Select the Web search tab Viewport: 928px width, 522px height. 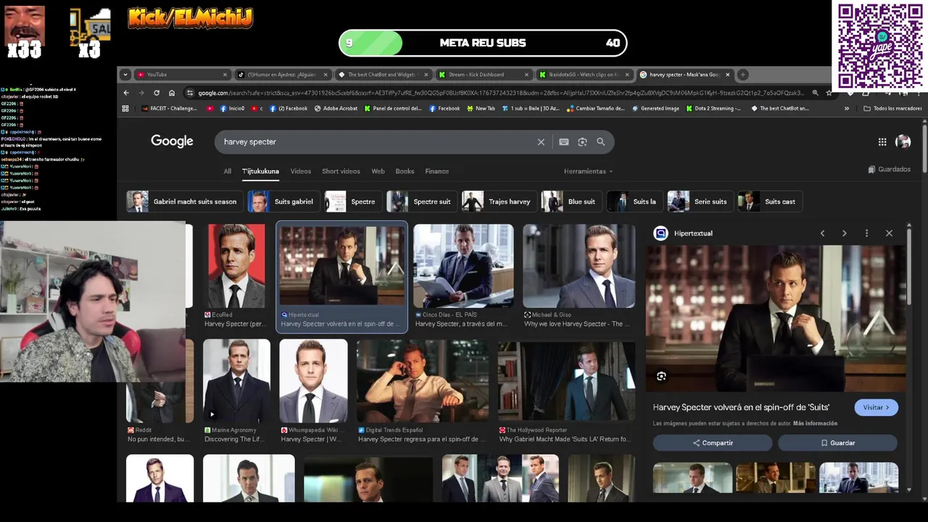click(x=378, y=171)
